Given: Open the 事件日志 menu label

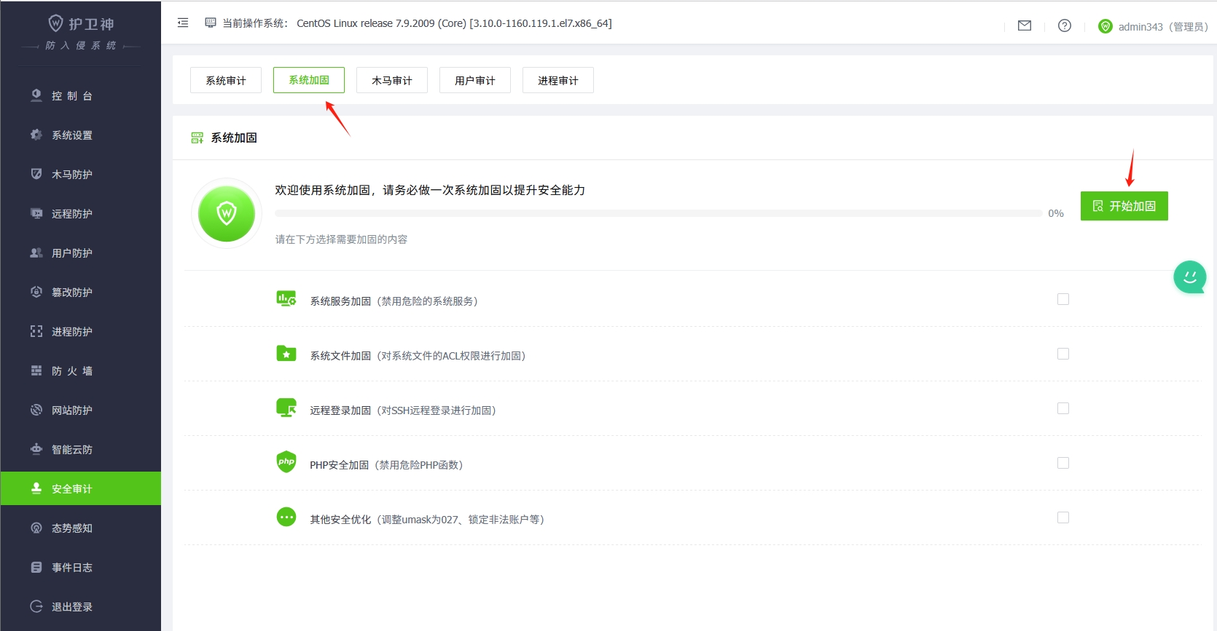Looking at the screenshot, I should coord(72,568).
